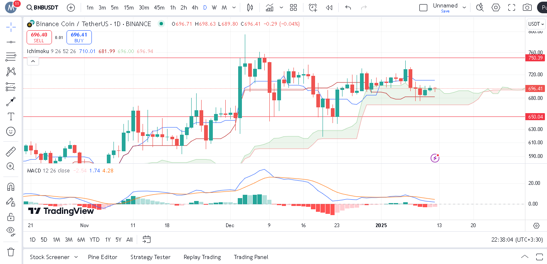The width and height of the screenshot is (547, 264).
Task: Undo the last chart action
Action: coord(348,7)
